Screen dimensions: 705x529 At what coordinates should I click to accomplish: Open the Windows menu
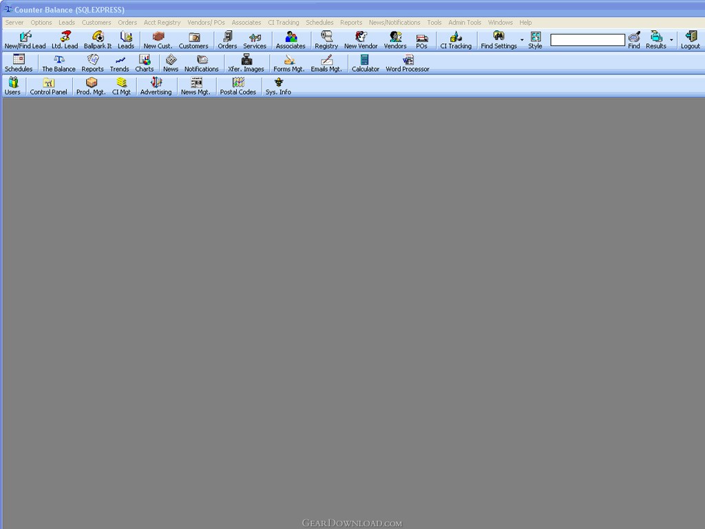pyautogui.click(x=500, y=23)
